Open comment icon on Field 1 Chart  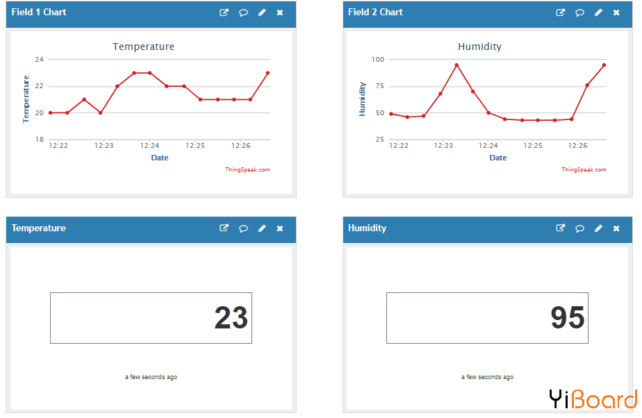click(243, 12)
